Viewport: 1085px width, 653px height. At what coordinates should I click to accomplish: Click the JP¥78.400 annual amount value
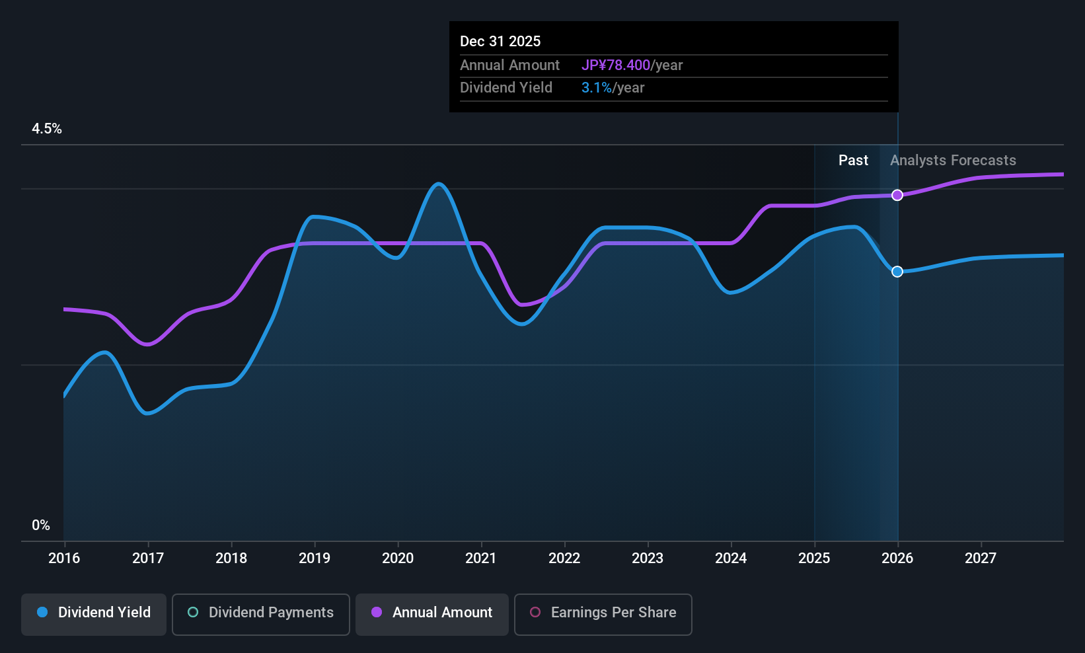616,65
